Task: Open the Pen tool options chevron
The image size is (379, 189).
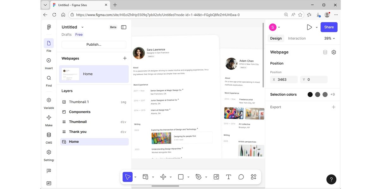Action: pyautogui.click(x=206, y=177)
